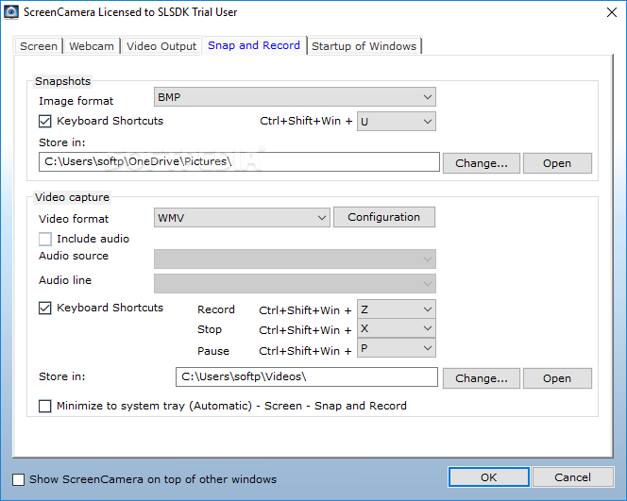627x501 pixels.
Task: Enable the Include audio checkbox
Action: pyautogui.click(x=45, y=239)
